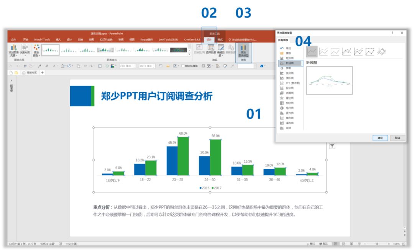
Task: Click fit slide to window icon
Action: 404,244
